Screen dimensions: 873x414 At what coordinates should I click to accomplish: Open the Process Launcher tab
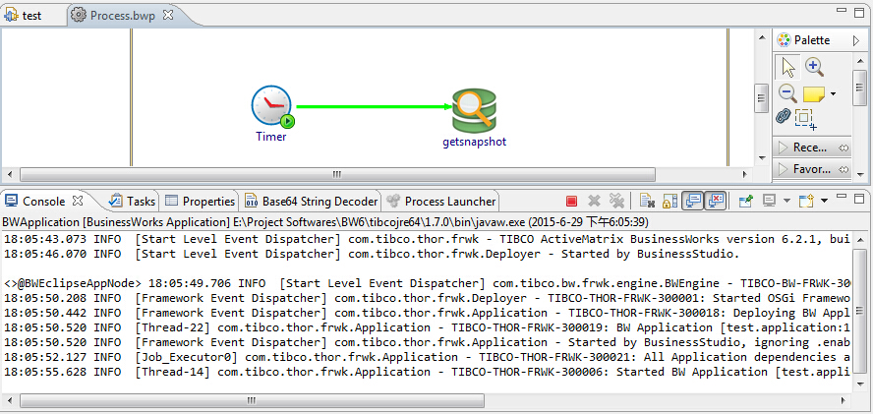tap(441, 202)
